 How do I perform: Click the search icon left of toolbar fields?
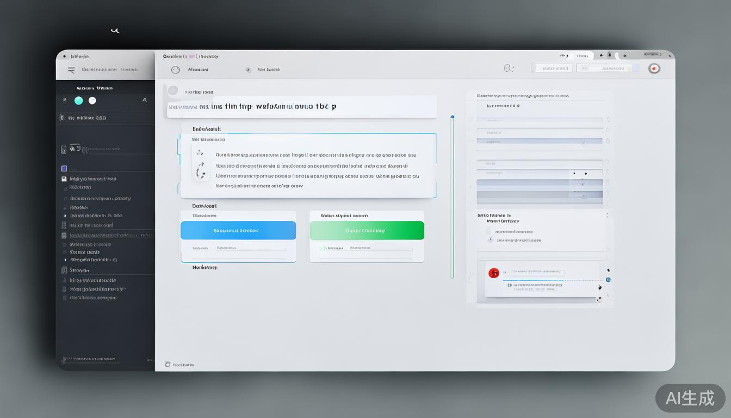click(x=508, y=69)
